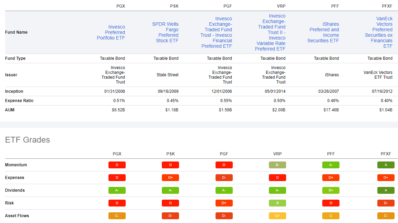Click VRP's Risk grade B badge
The image size is (398, 223).
click(277, 203)
